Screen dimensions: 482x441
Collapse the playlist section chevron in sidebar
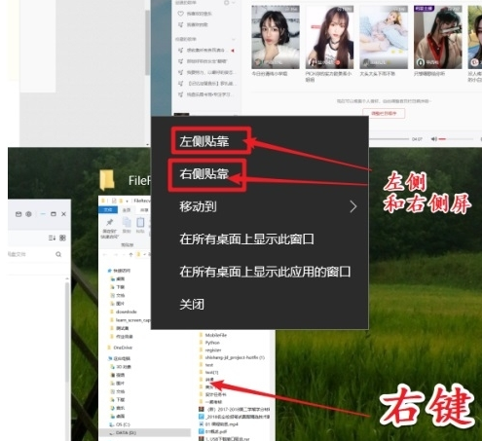[233, 39]
